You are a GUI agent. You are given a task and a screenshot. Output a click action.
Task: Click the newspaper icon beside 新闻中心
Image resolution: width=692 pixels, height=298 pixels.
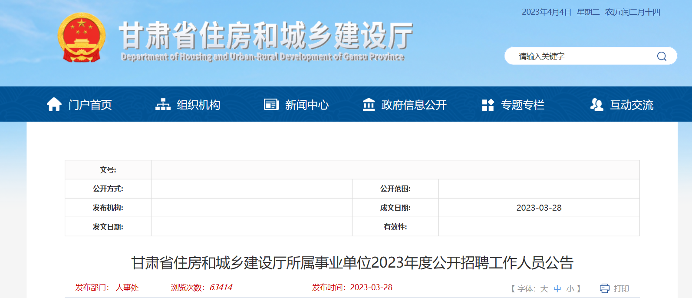pos(271,105)
